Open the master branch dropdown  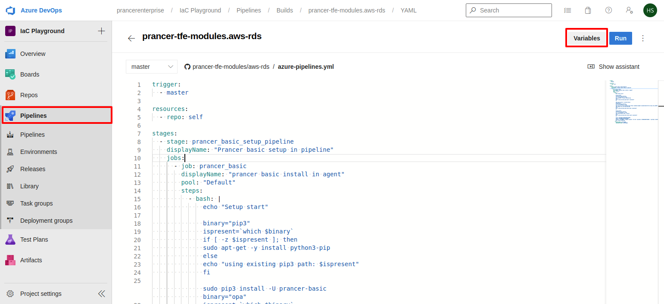pyautogui.click(x=152, y=67)
